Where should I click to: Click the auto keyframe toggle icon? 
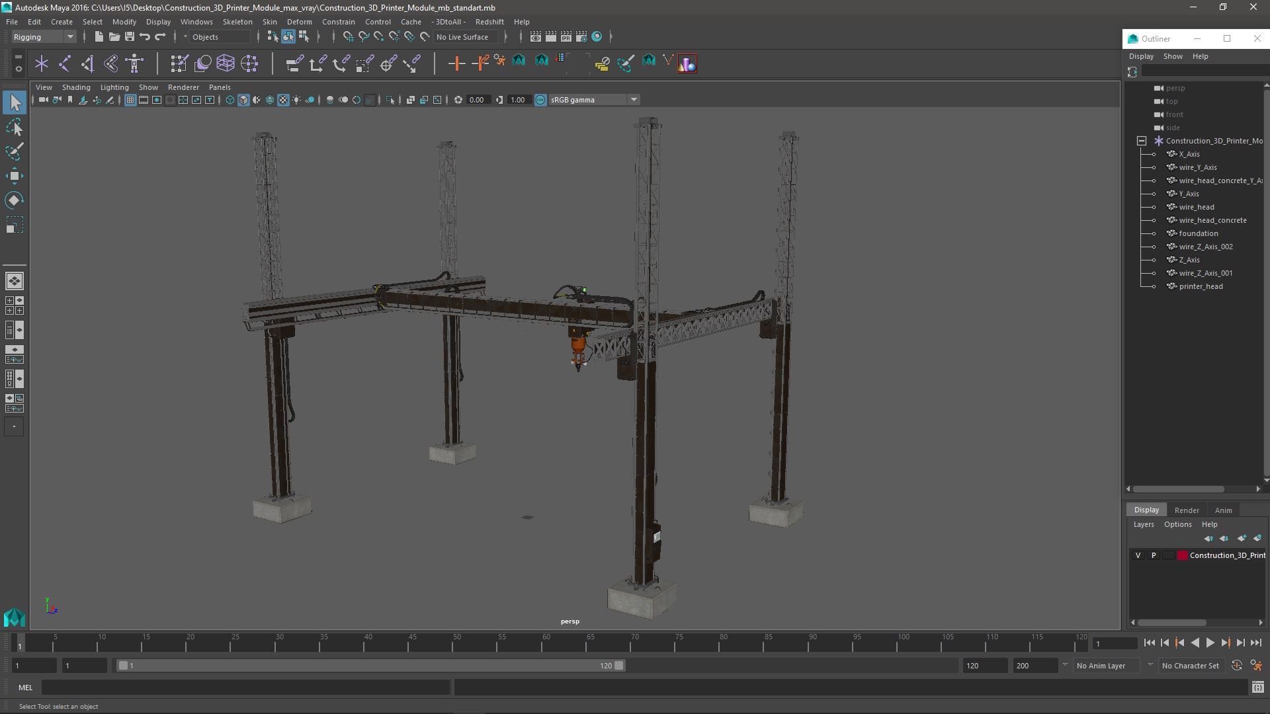1236,666
